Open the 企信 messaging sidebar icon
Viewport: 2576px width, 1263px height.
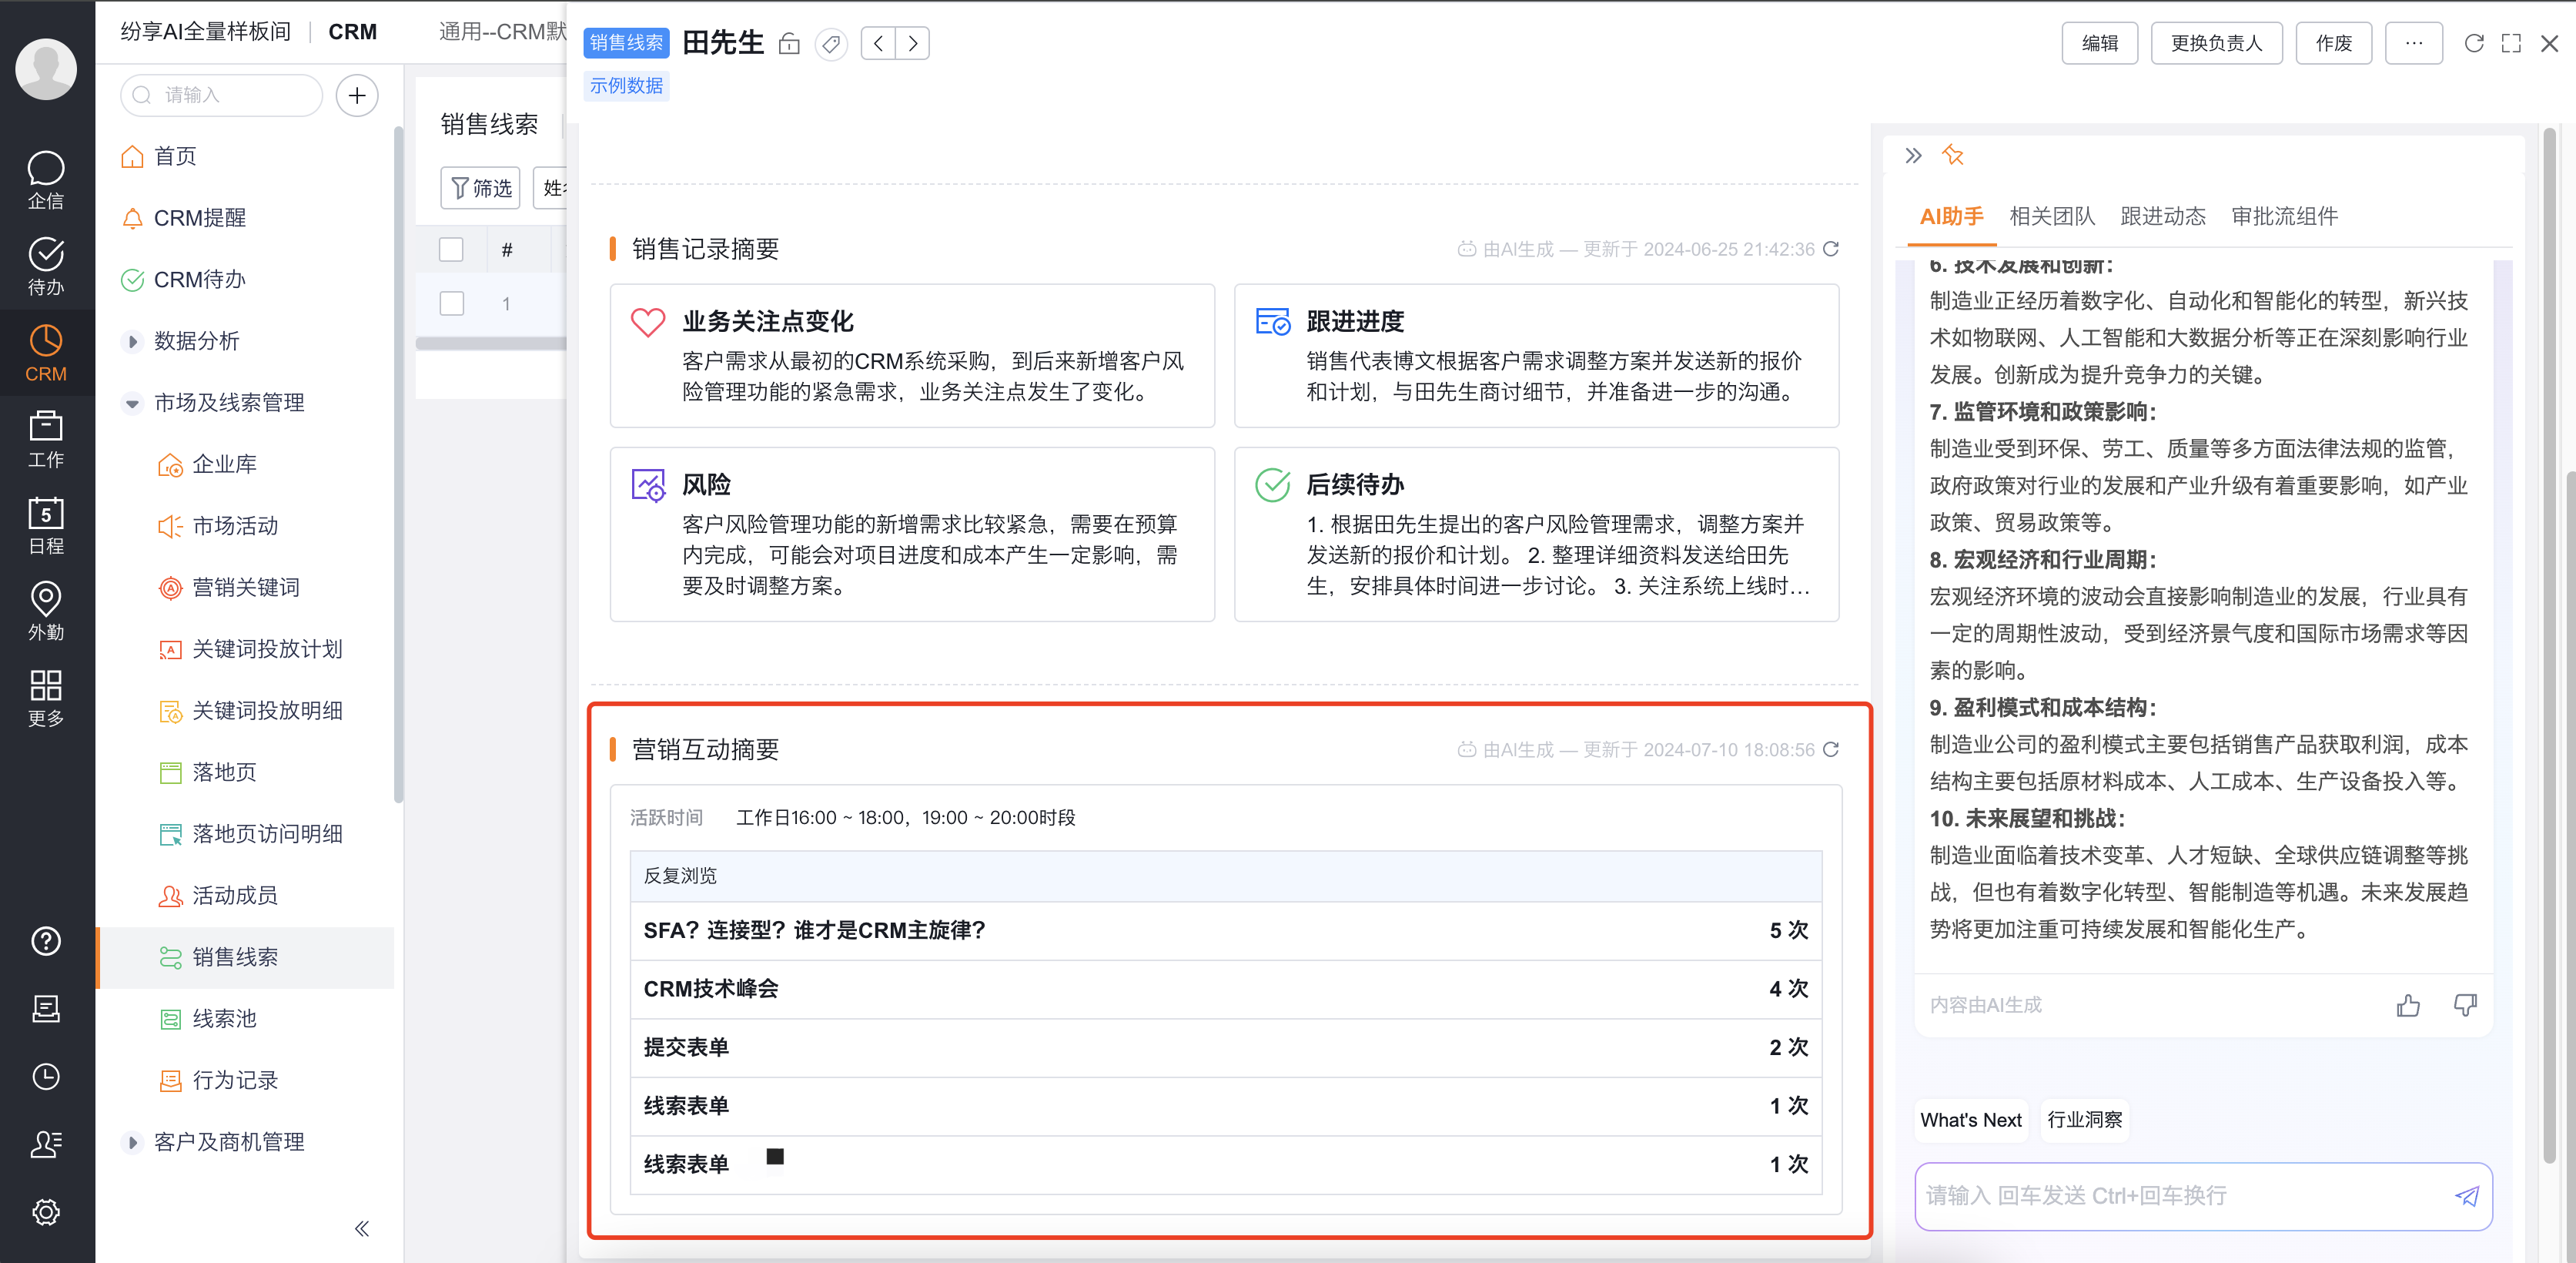click(x=46, y=180)
